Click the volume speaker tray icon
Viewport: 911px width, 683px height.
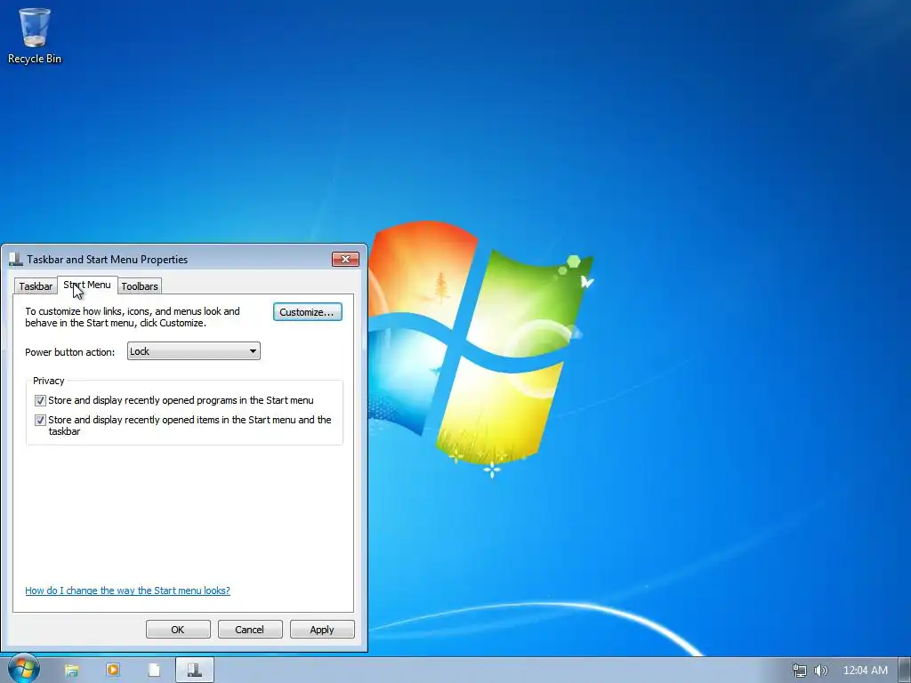click(820, 671)
